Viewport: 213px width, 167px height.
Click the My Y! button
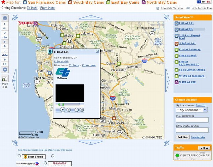pyautogui.click(x=204, y=2)
